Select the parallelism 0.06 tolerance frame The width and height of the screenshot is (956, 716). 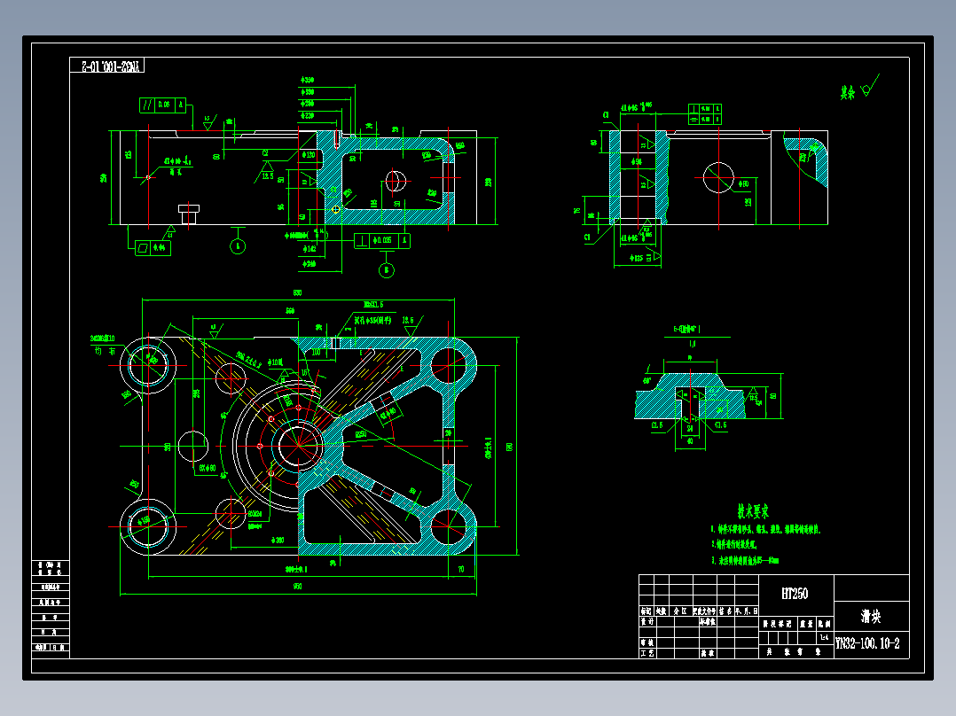coord(163,105)
